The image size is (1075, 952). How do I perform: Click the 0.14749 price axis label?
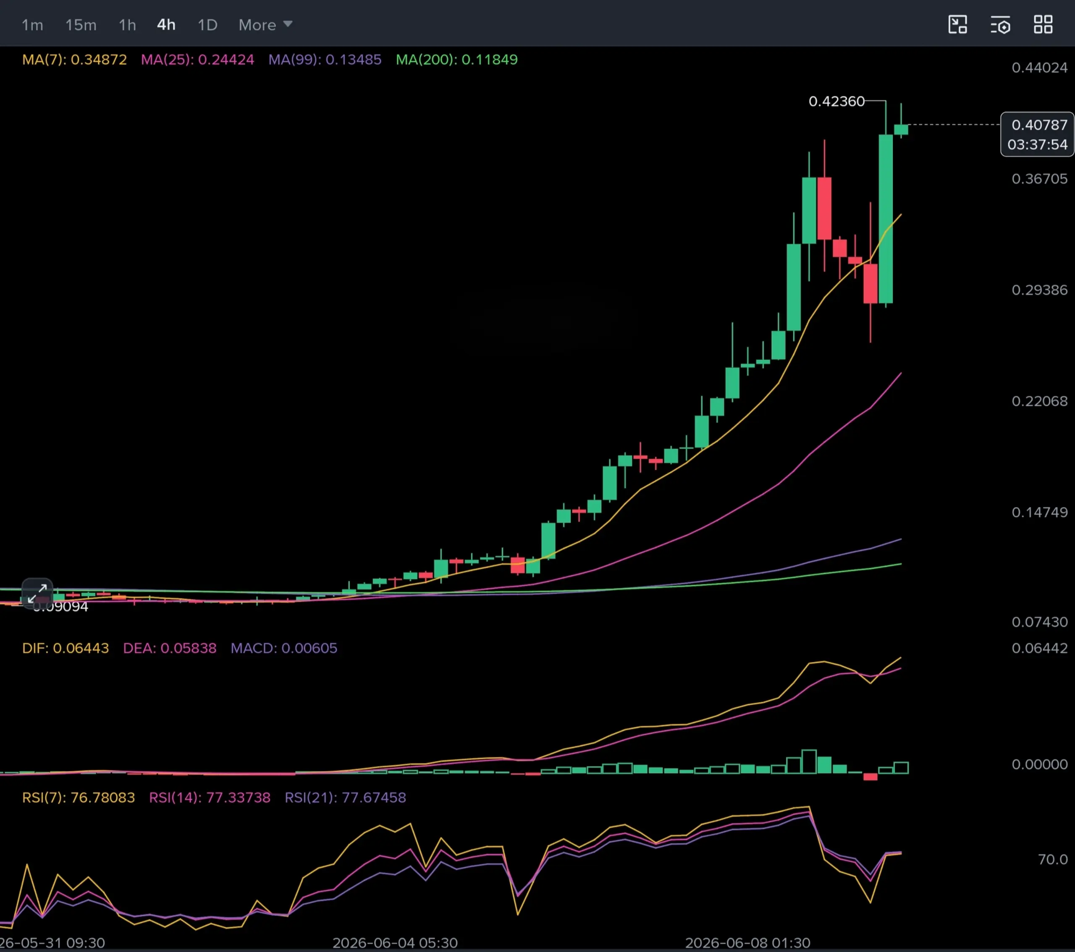[1039, 512]
